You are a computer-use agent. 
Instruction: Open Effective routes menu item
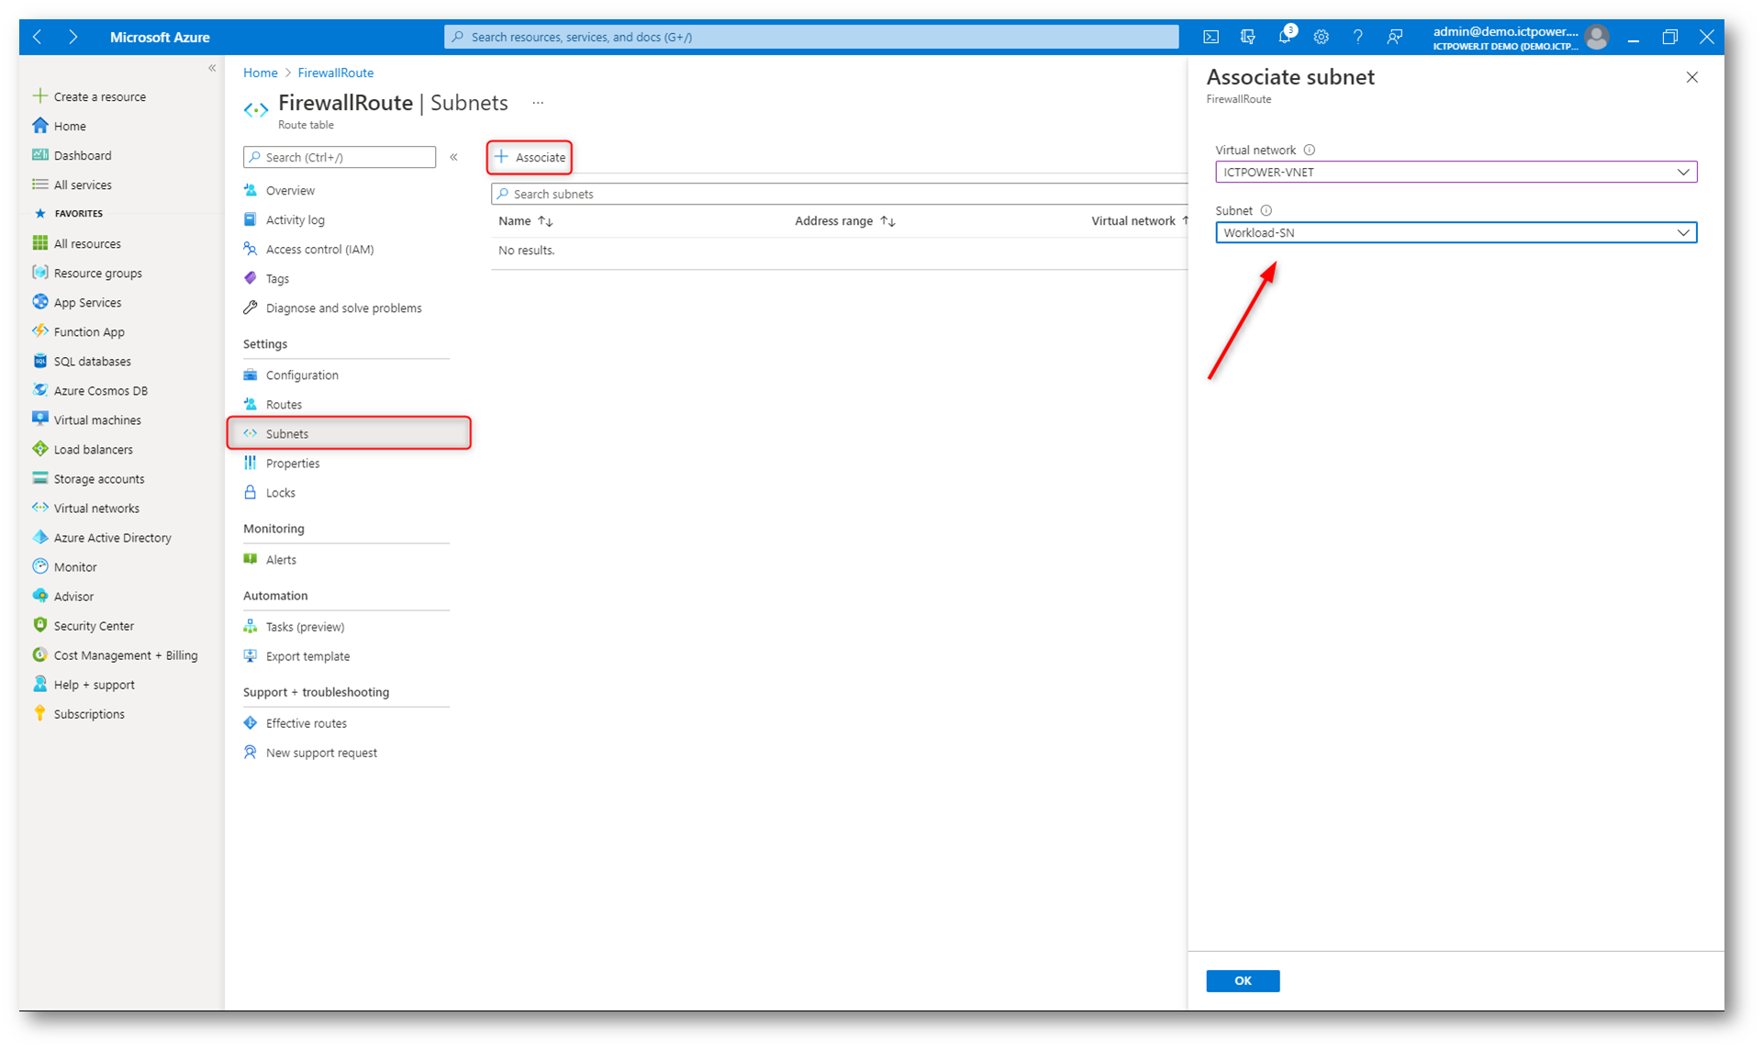click(306, 723)
